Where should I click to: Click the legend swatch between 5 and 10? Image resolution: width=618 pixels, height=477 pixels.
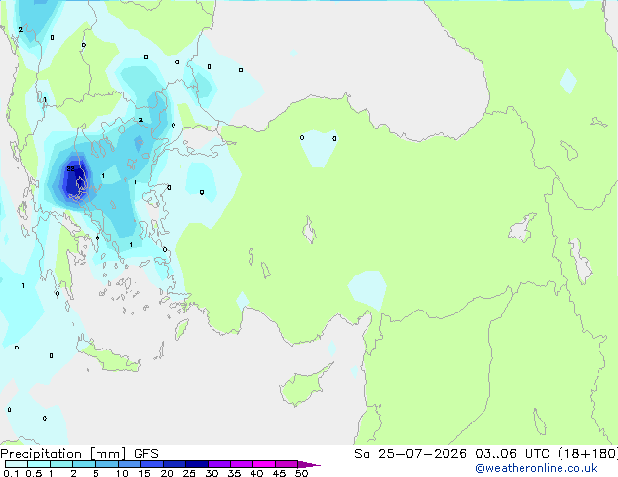106,464
